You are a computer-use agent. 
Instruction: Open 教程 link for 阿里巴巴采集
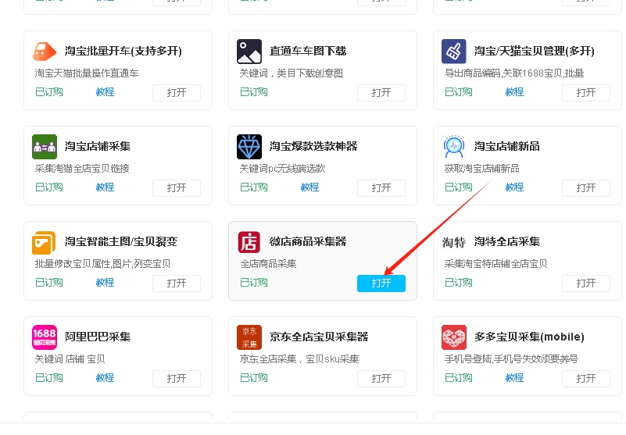(105, 377)
